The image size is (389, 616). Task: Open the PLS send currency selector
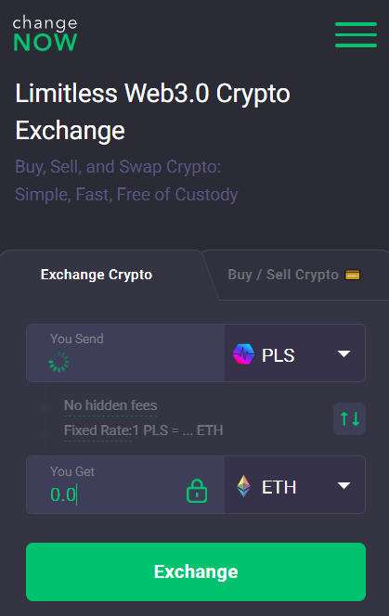pyautogui.click(x=295, y=353)
